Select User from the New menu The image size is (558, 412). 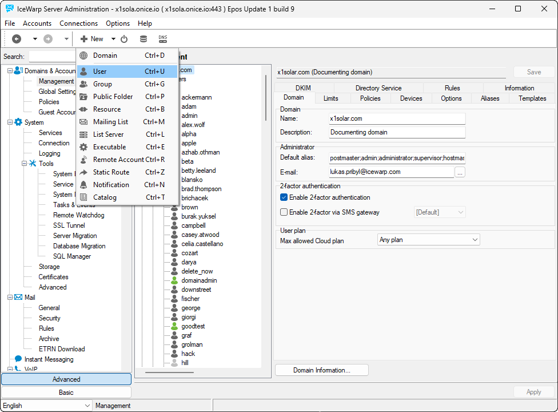click(100, 72)
